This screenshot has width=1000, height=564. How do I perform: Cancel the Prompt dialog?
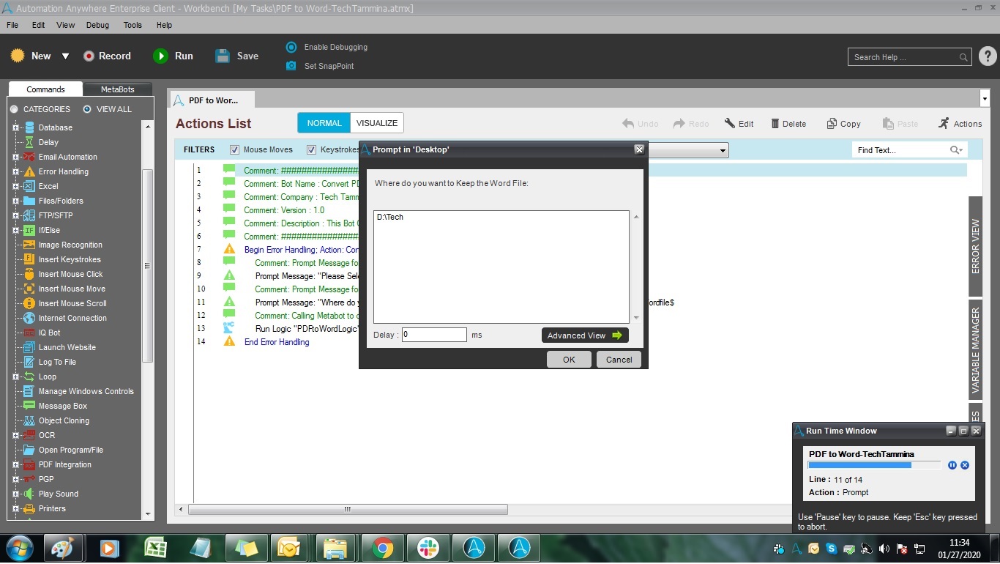(x=619, y=359)
